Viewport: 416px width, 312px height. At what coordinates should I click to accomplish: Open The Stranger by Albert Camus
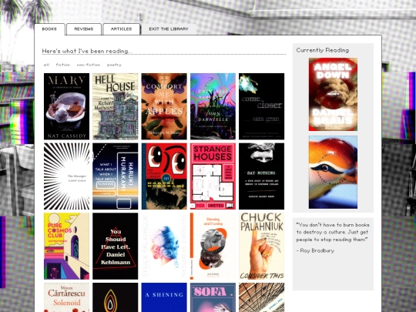point(66,176)
